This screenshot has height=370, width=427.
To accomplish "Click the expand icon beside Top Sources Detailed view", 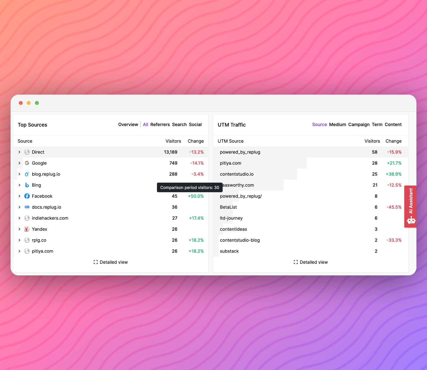I will (x=96, y=262).
